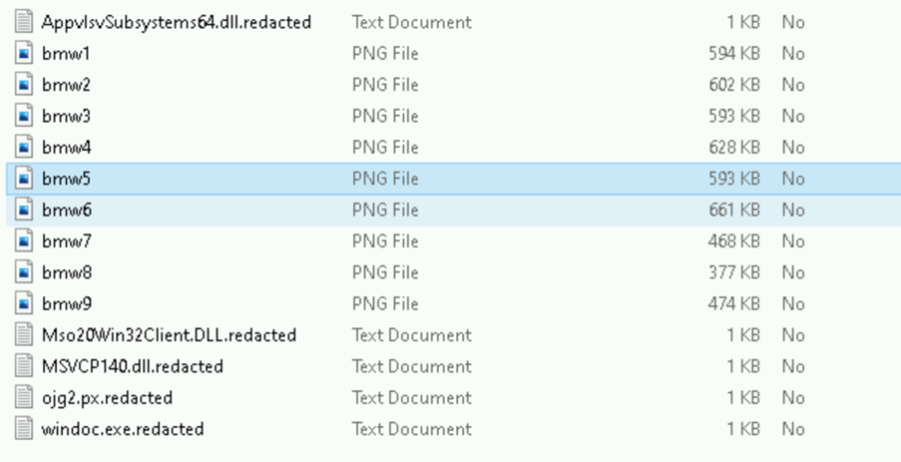The height and width of the screenshot is (462, 901).
Task: Click the 661 KB size of bmw6
Action: click(733, 211)
